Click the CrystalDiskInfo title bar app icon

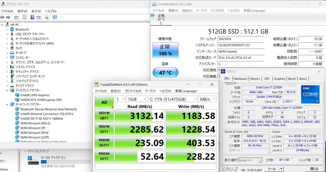click(x=154, y=4)
